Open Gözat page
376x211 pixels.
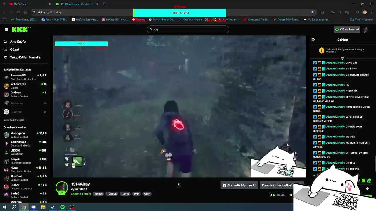click(x=14, y=50)
